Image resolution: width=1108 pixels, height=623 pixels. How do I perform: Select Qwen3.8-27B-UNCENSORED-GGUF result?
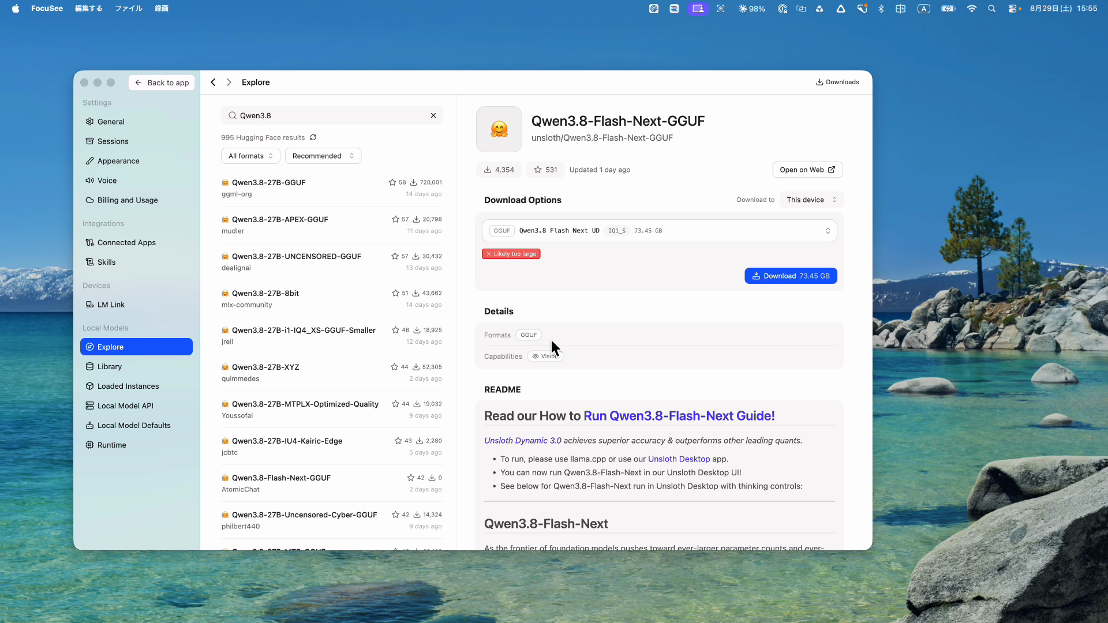pos(332,262)
